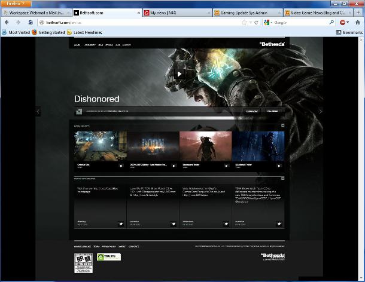365x282 pixels.
Task: Open the Terms footer link
Action: [x=96, y=246]
